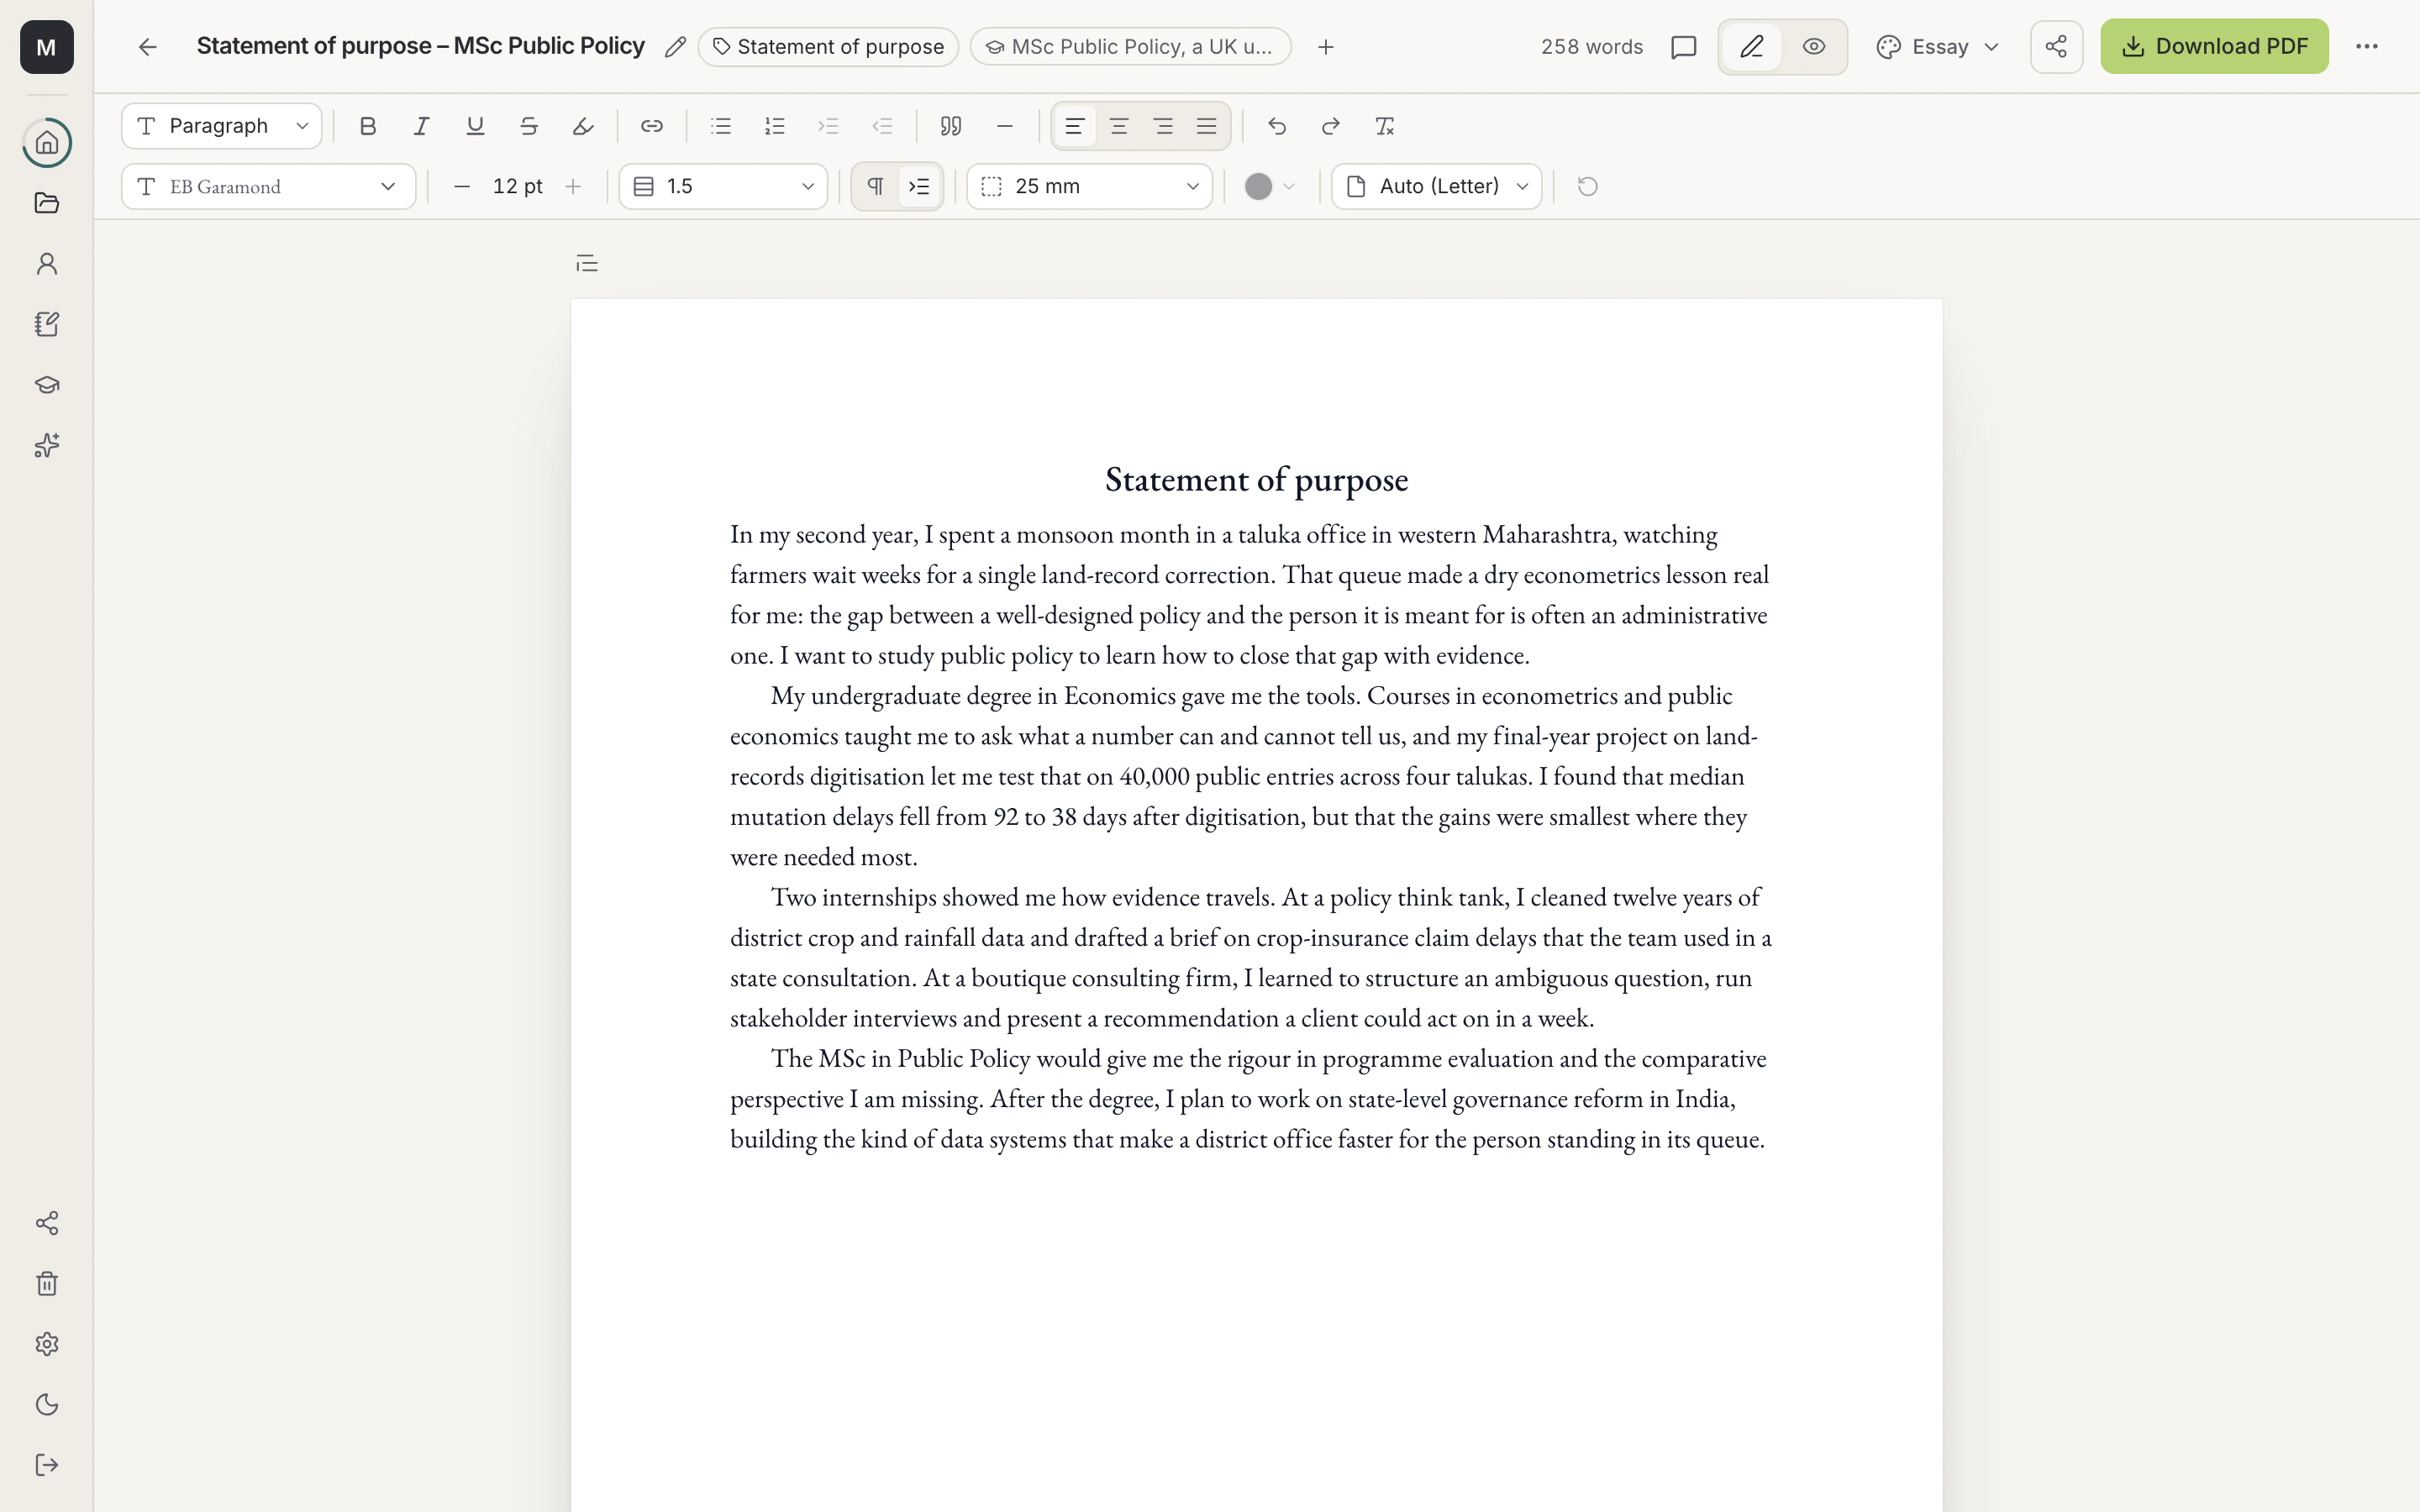This screenshot has width=2420, height=1512.
Task: Click the logout icon in sidebar
Action: pos(47,1465)
